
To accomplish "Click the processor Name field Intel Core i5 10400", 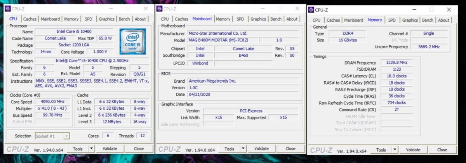I will pos(75,31).
